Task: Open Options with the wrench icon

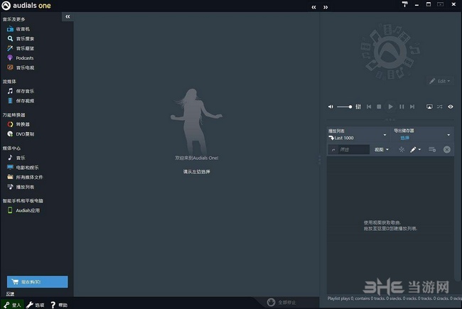Action: coord(36,305)
